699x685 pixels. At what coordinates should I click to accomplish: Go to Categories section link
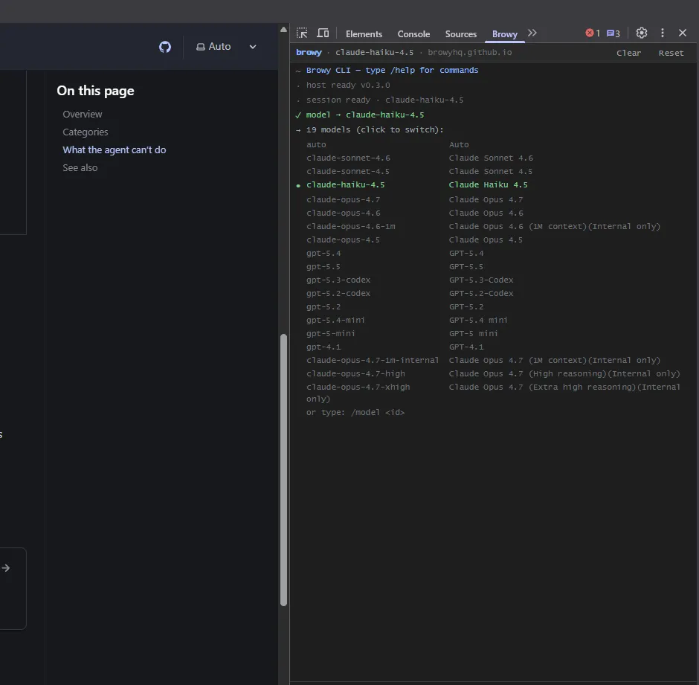[86, 132]
